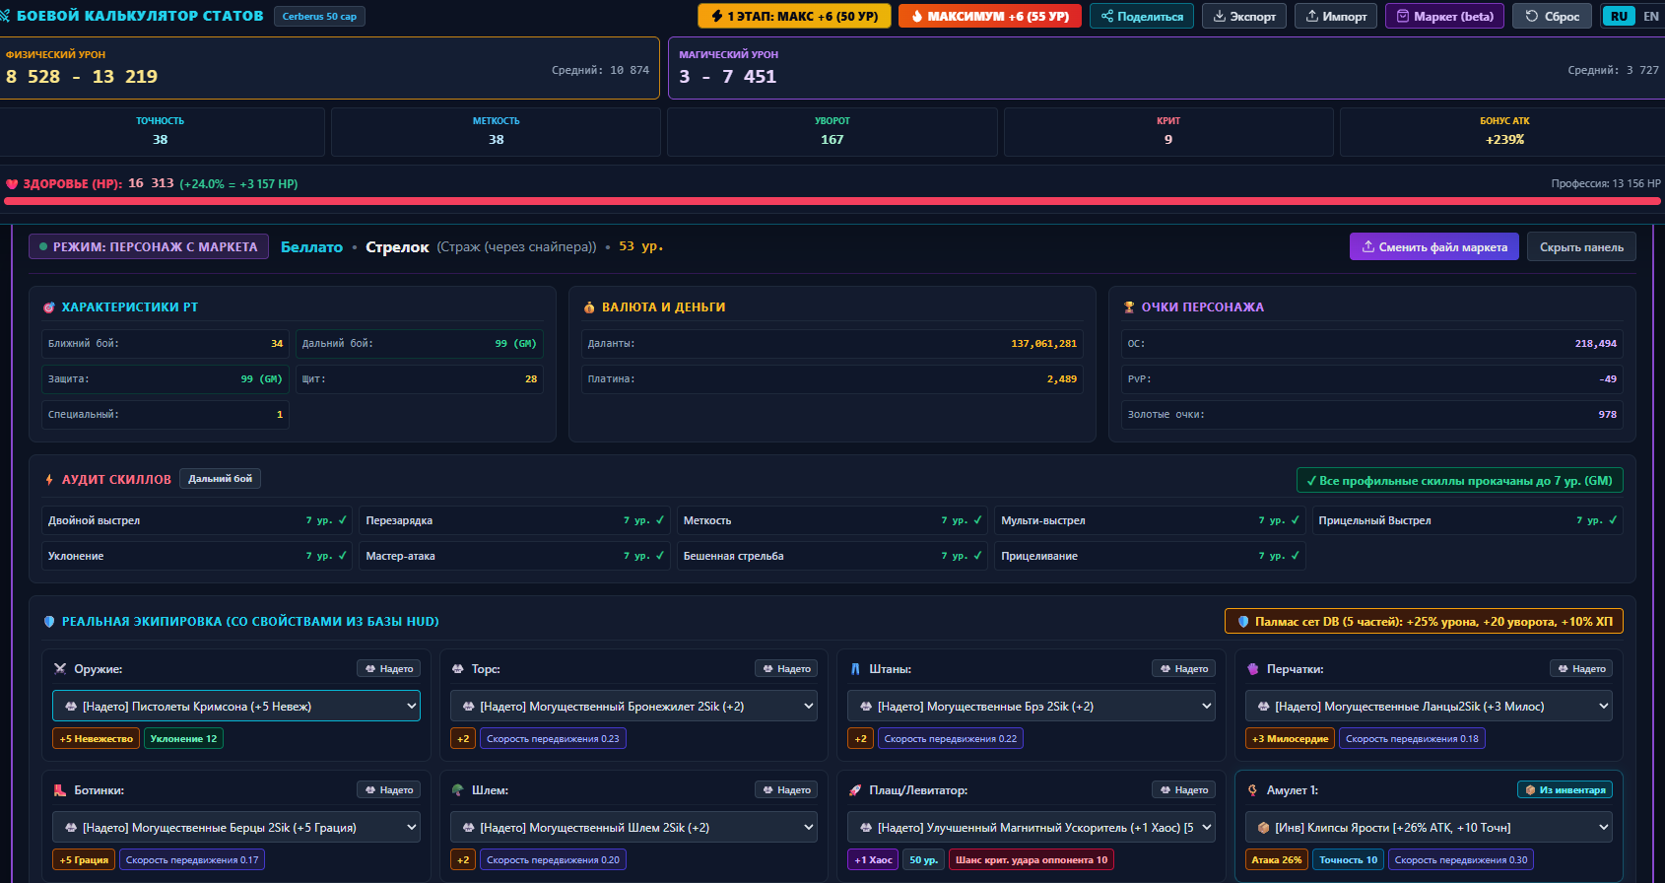Click the Палмас сет DB bonus banner
This screenshot has height=883, width=1665.
[1424, 622]
